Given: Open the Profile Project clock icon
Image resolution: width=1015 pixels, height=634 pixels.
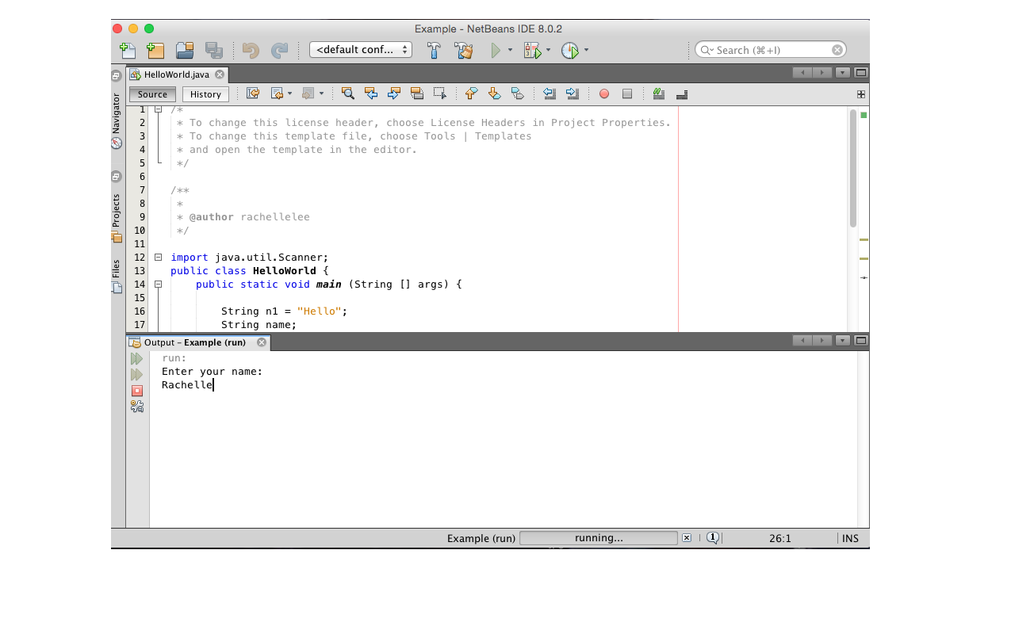Looking at the screenshot, I should point(569,49).
